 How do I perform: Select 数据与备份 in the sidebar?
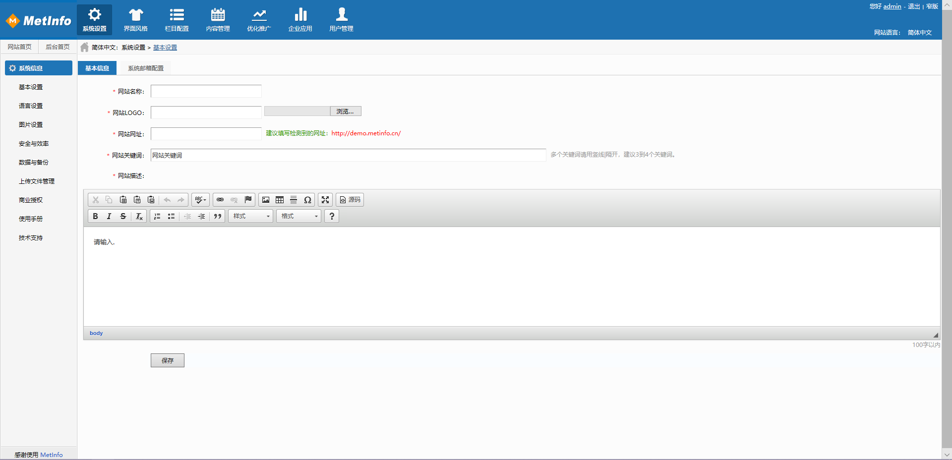(34, 162)
